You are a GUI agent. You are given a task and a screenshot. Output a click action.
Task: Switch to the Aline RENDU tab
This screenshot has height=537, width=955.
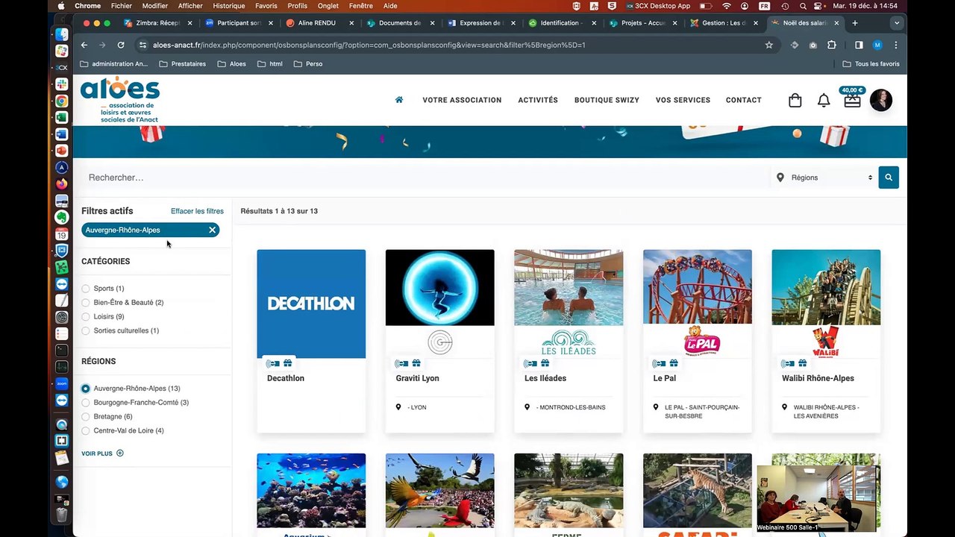point(321,23)
